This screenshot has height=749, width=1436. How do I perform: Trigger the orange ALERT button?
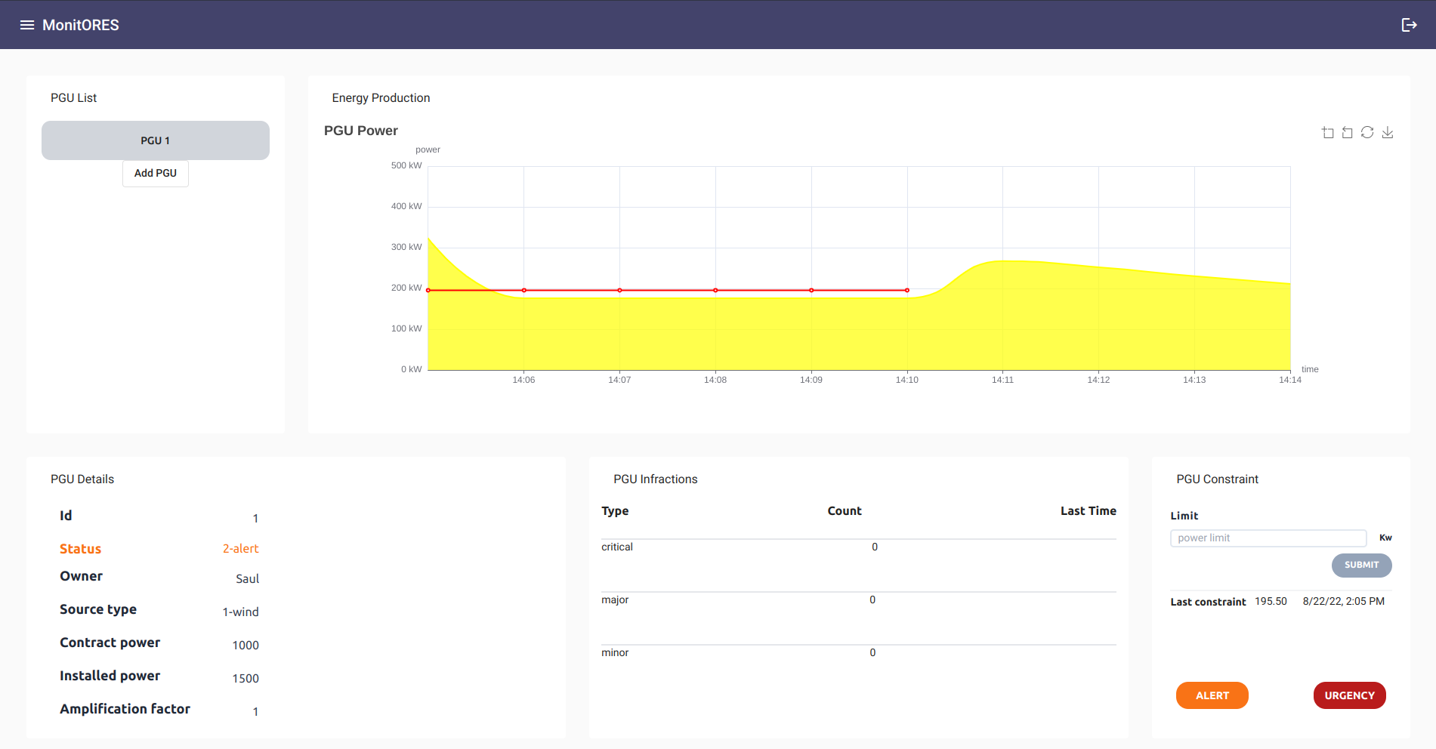pos(1212,695)
